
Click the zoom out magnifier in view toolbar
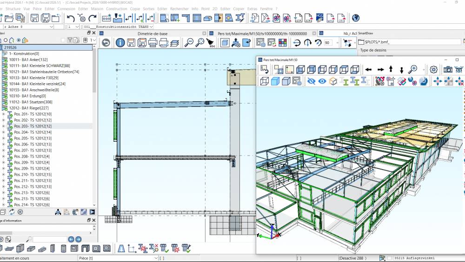(x=189, y=43)
